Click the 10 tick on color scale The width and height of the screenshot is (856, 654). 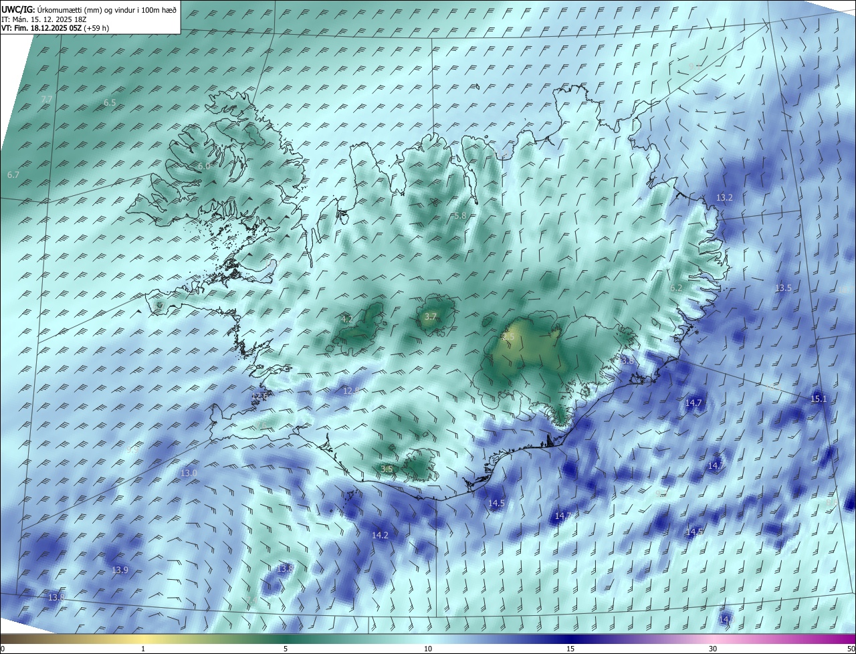click(428, 649)
